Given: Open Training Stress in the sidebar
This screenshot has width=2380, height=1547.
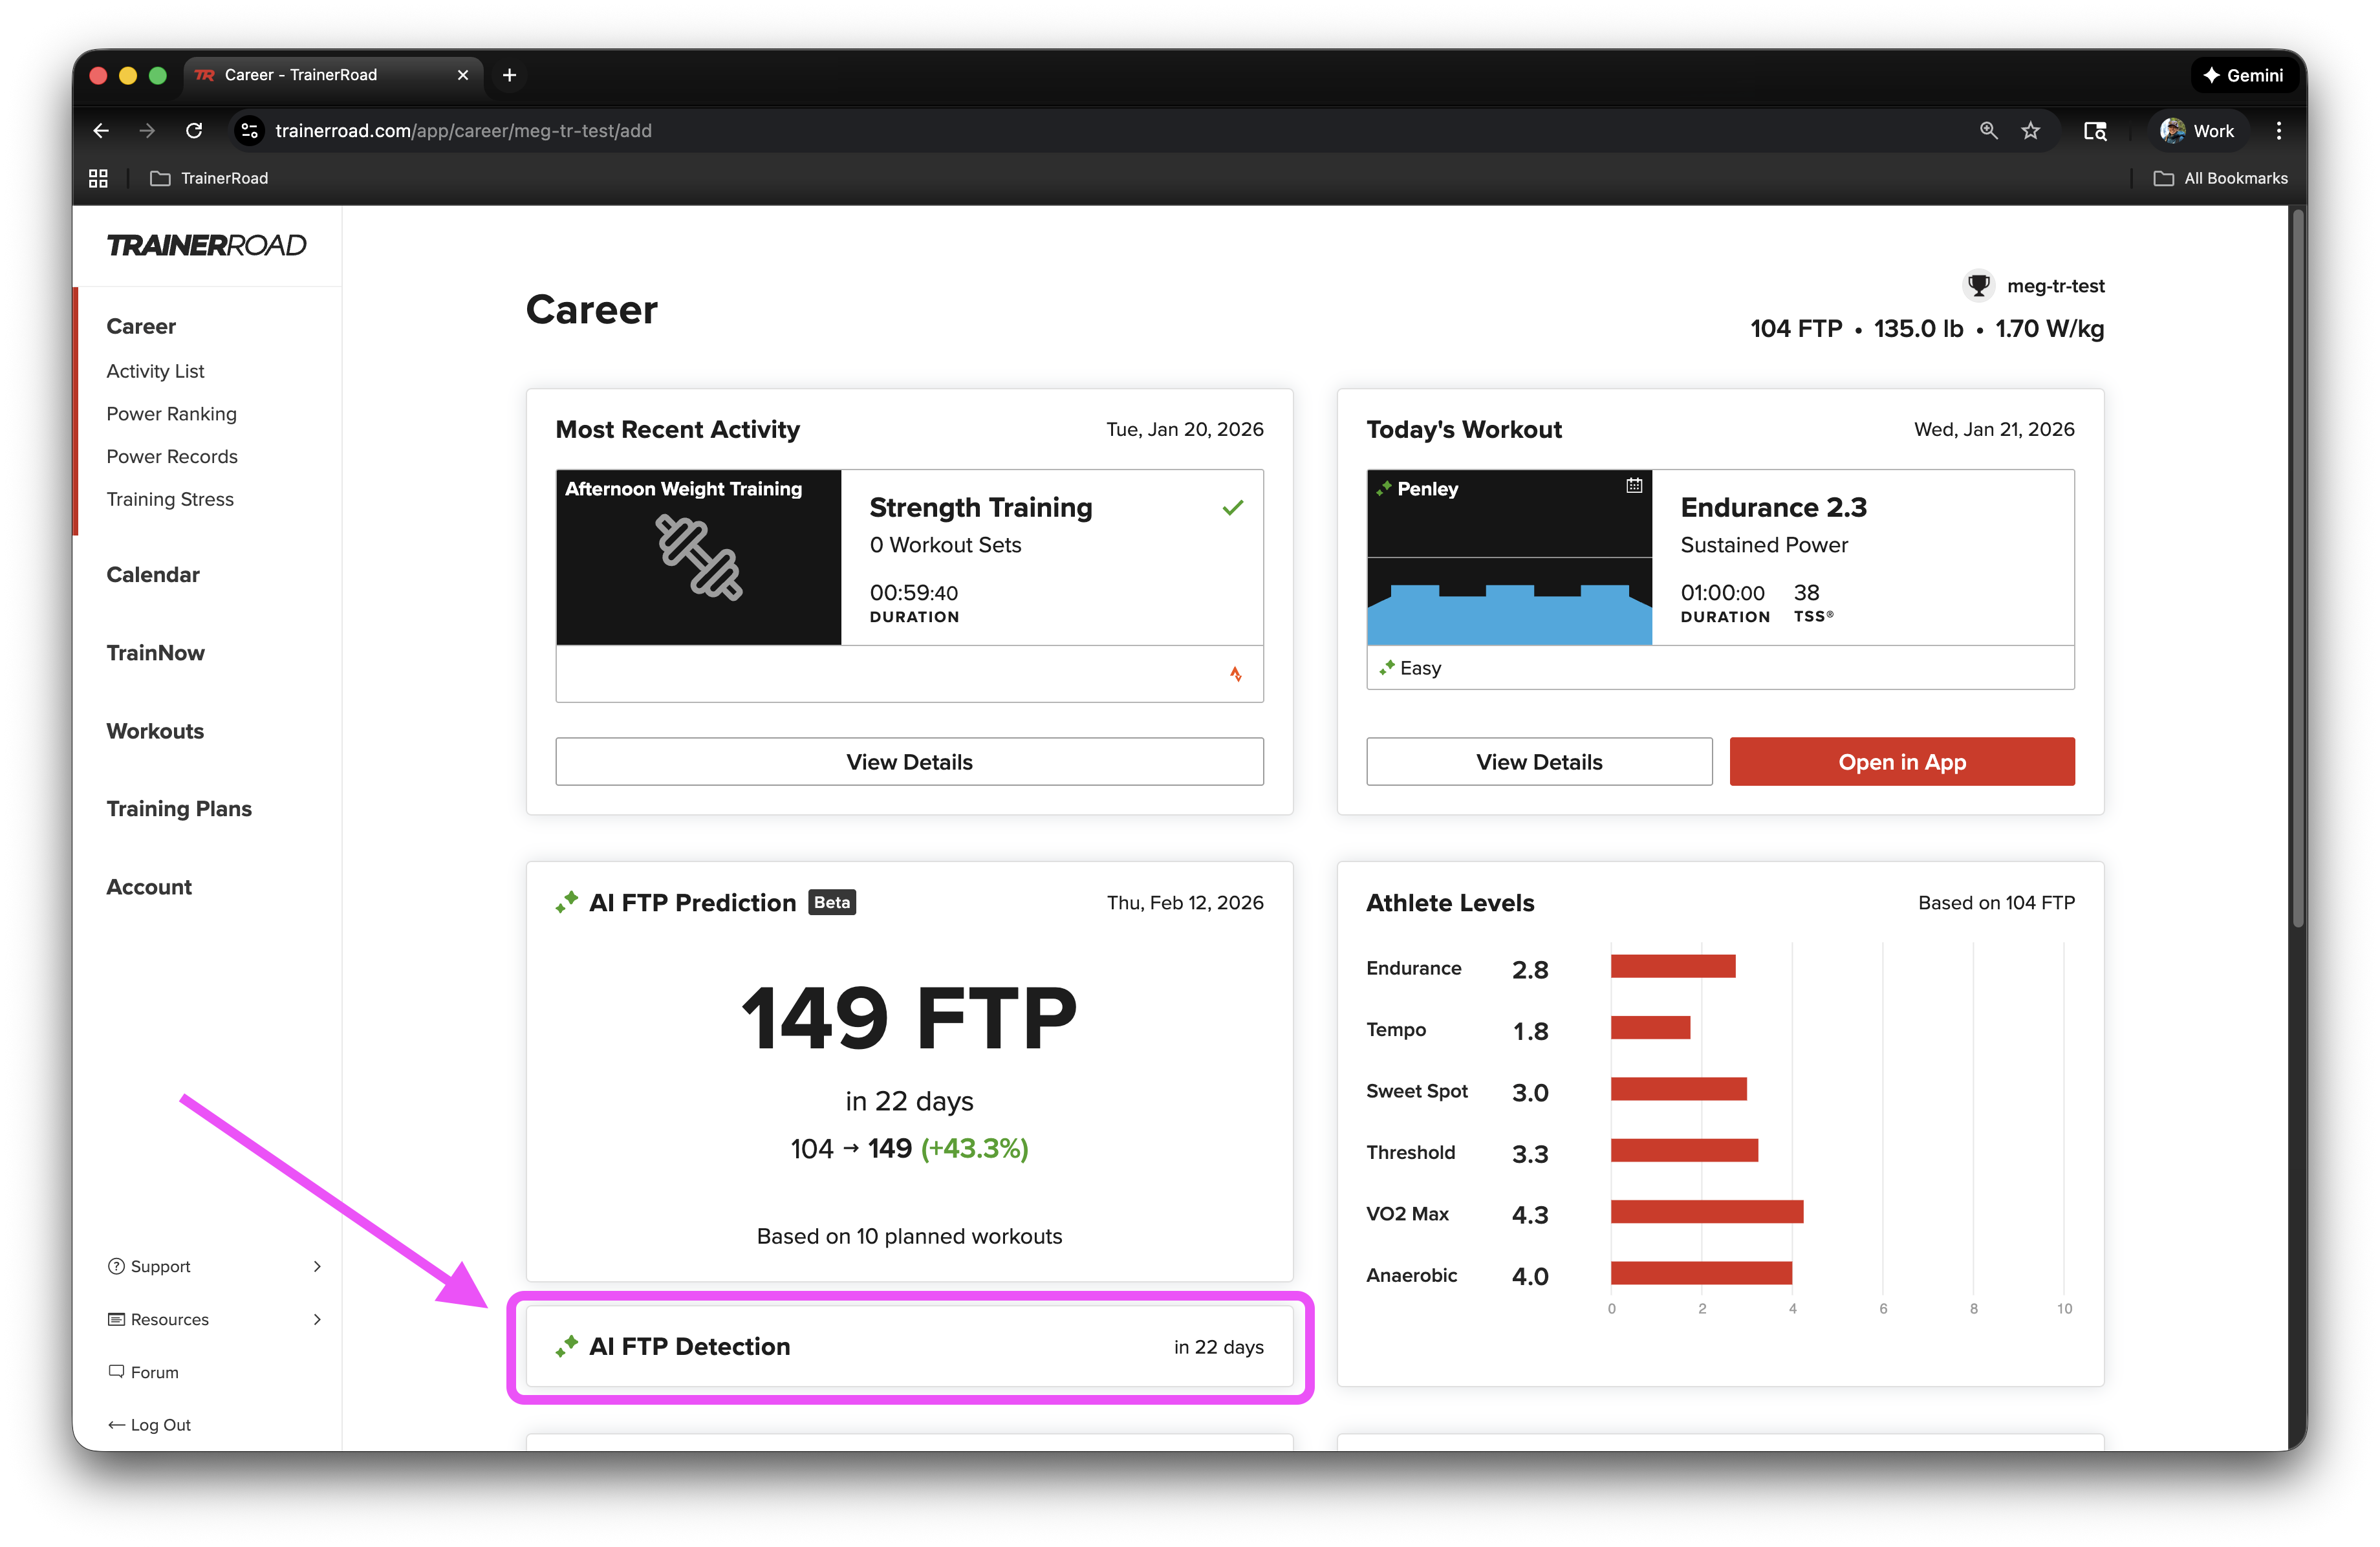Looking at the screenshot, I should pyautogui.click(x=170, y=499).
